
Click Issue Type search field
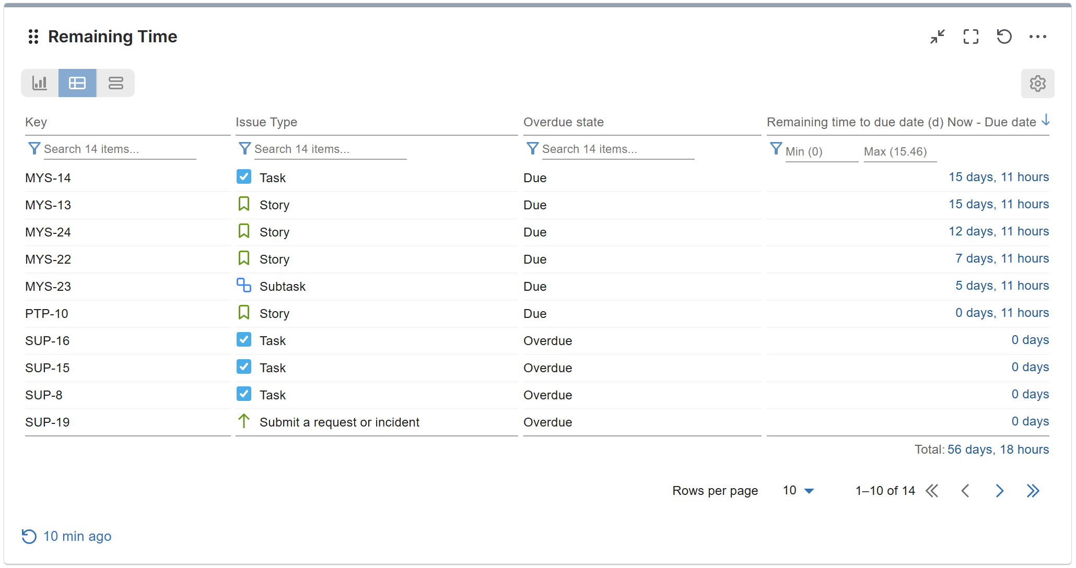coord(329,149)
